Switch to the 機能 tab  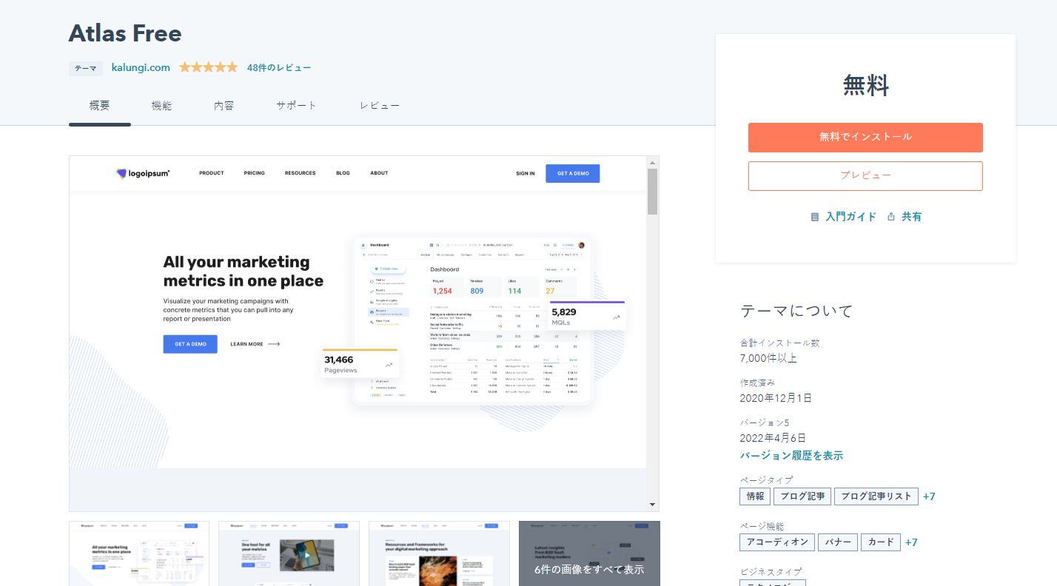coord(161,106)
